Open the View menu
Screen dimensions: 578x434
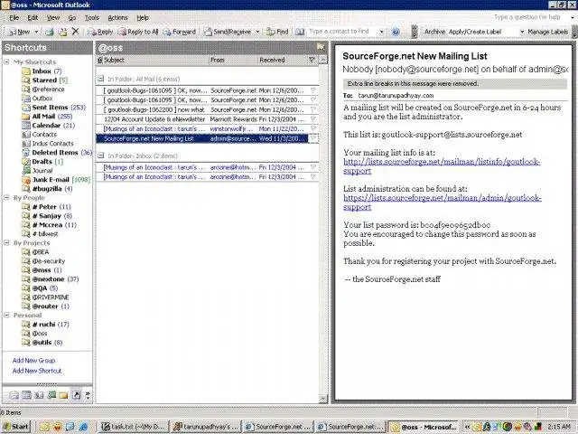point(53,17)
